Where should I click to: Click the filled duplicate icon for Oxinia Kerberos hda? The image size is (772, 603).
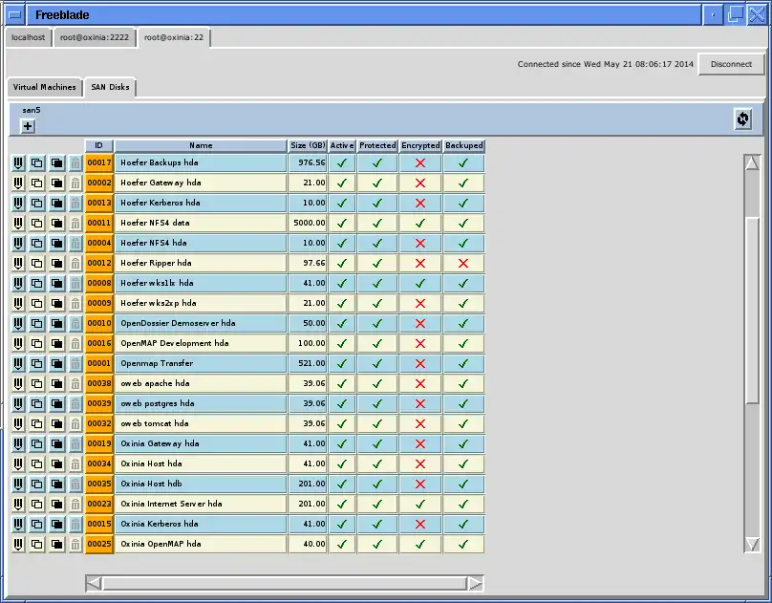pos(56,525)
